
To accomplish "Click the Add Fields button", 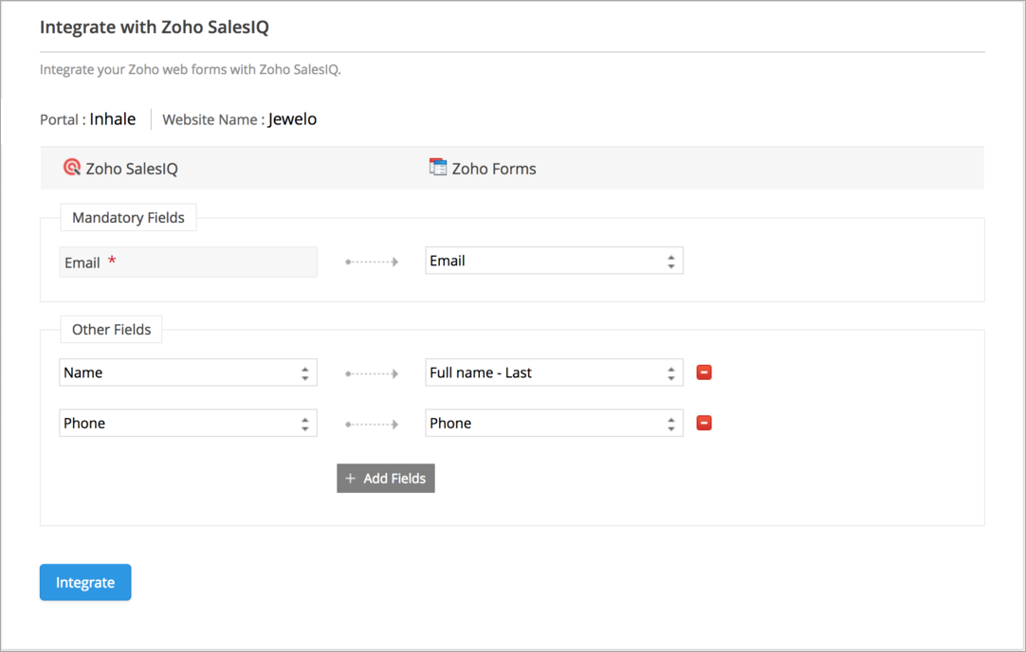I will pyautogui.click(x=385, y=478).
